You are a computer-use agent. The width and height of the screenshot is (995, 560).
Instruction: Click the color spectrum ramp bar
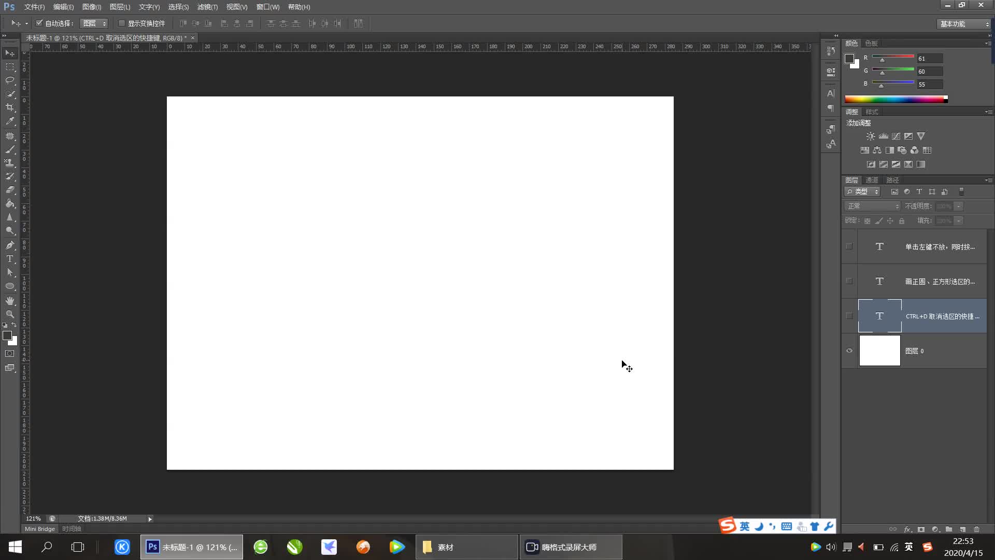click(895, 99)
